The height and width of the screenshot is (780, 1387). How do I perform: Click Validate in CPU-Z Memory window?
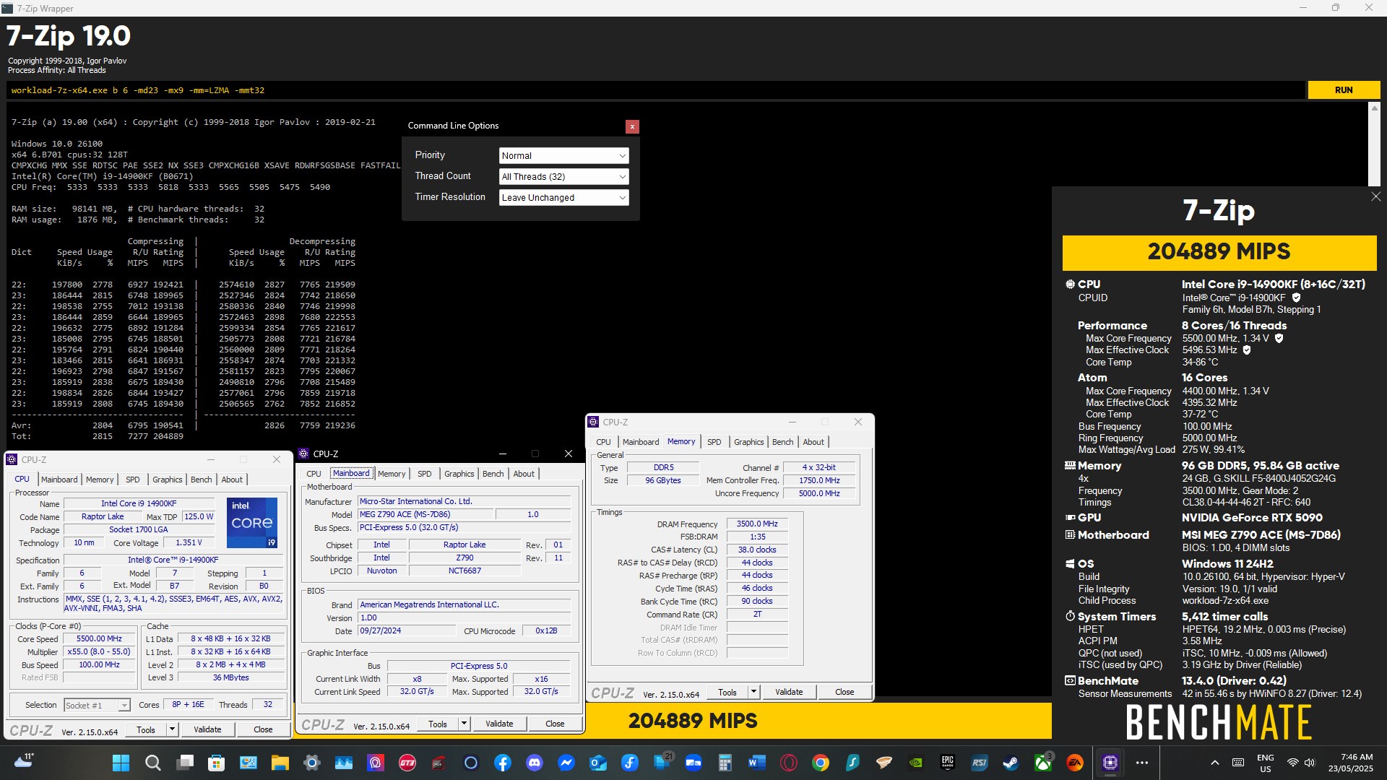click(789, 692)
